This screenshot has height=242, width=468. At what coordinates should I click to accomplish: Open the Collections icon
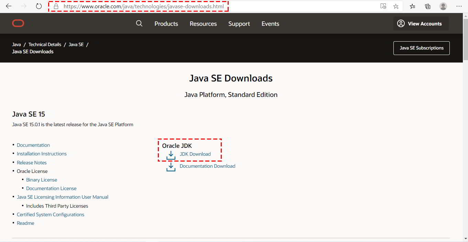click(x=428, y=6)
